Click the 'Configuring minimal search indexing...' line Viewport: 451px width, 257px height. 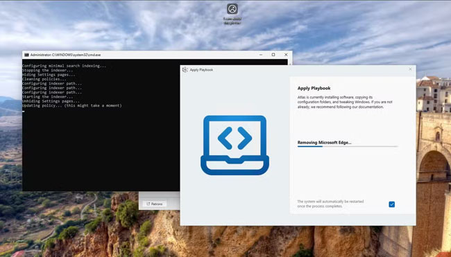click(64, 66)
